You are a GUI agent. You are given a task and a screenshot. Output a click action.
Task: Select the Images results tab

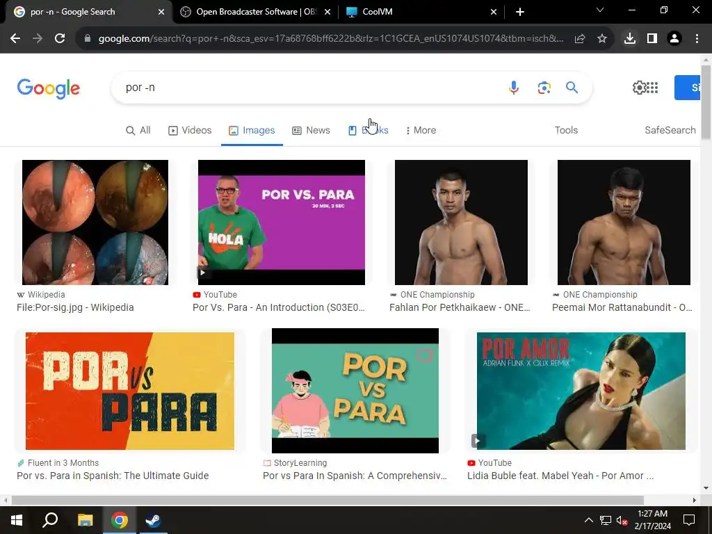(x=252, y=130)
